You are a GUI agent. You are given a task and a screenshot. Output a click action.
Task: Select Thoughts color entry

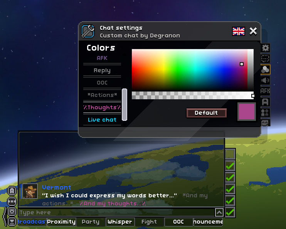pyautogui.click(x=102, y=107)
